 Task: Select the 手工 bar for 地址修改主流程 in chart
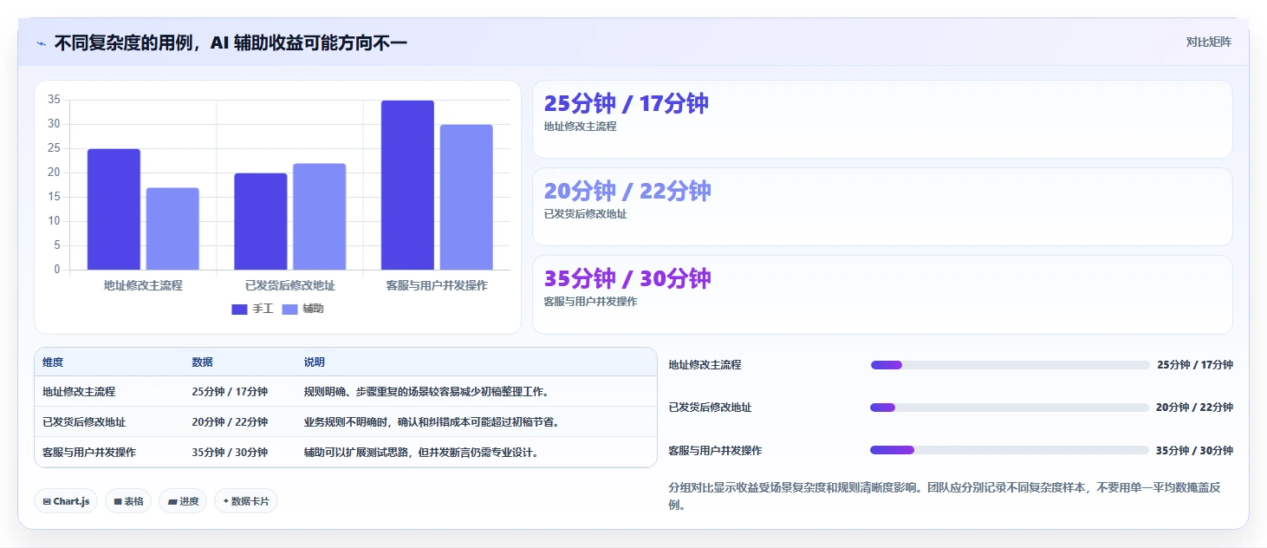(x=114, y=209)
